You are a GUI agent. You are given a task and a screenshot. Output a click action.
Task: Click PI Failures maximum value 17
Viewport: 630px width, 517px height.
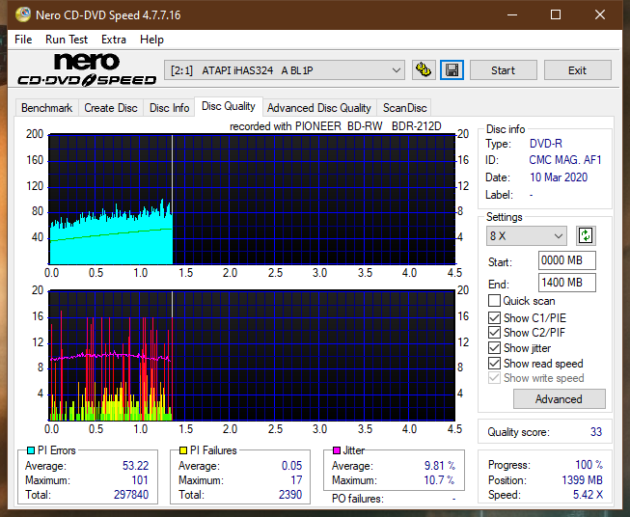(296, 480)
